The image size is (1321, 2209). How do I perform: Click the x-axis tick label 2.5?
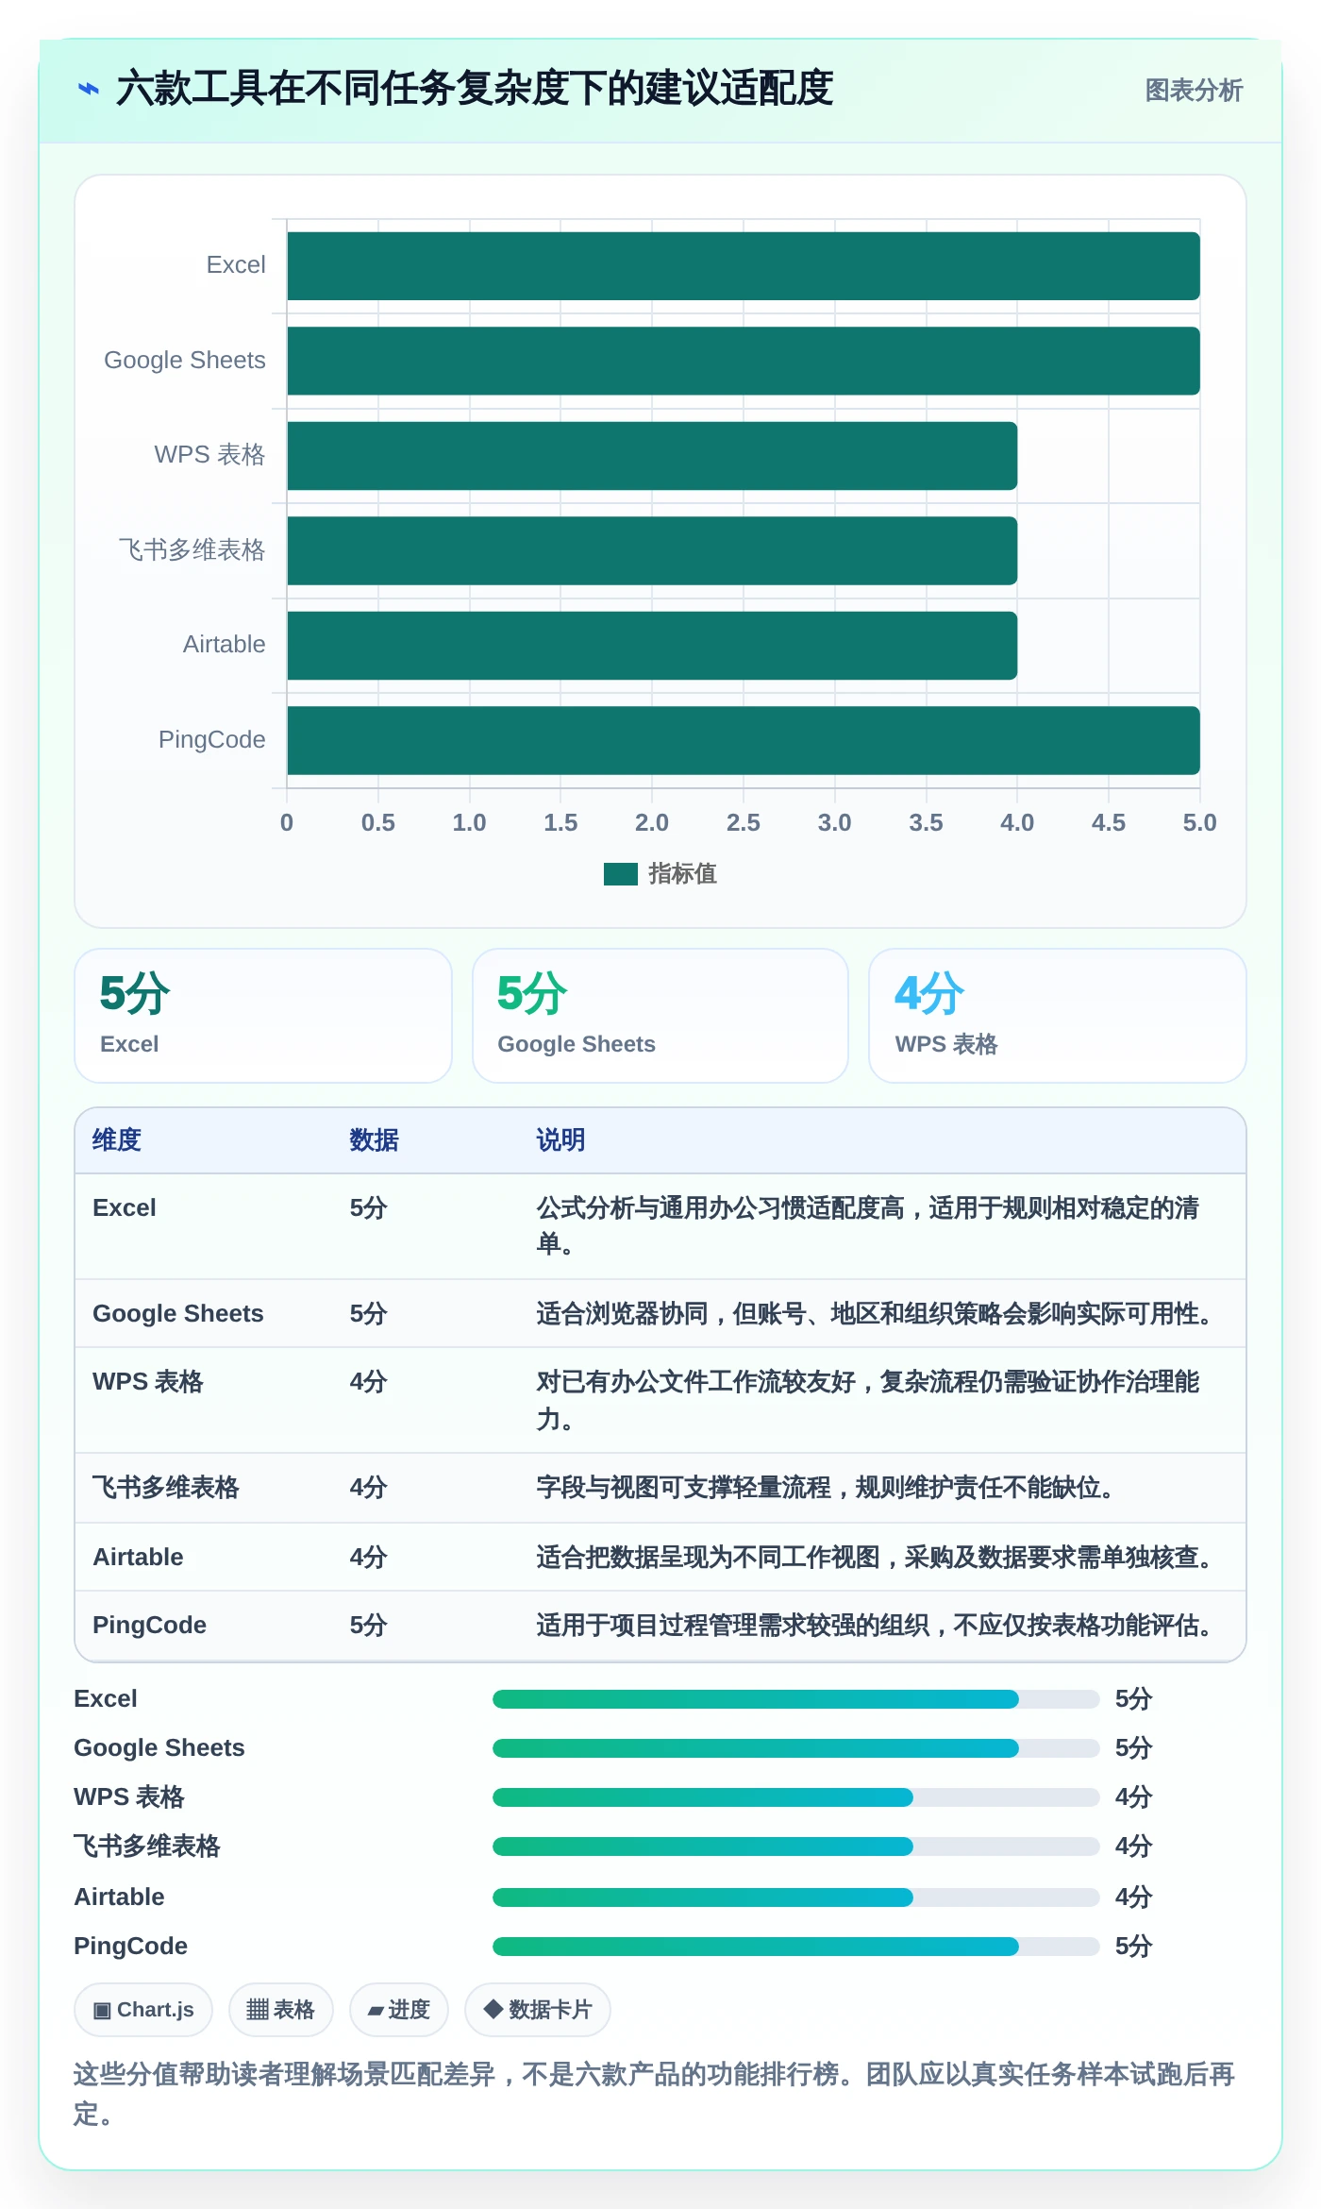tap(744, 823)
